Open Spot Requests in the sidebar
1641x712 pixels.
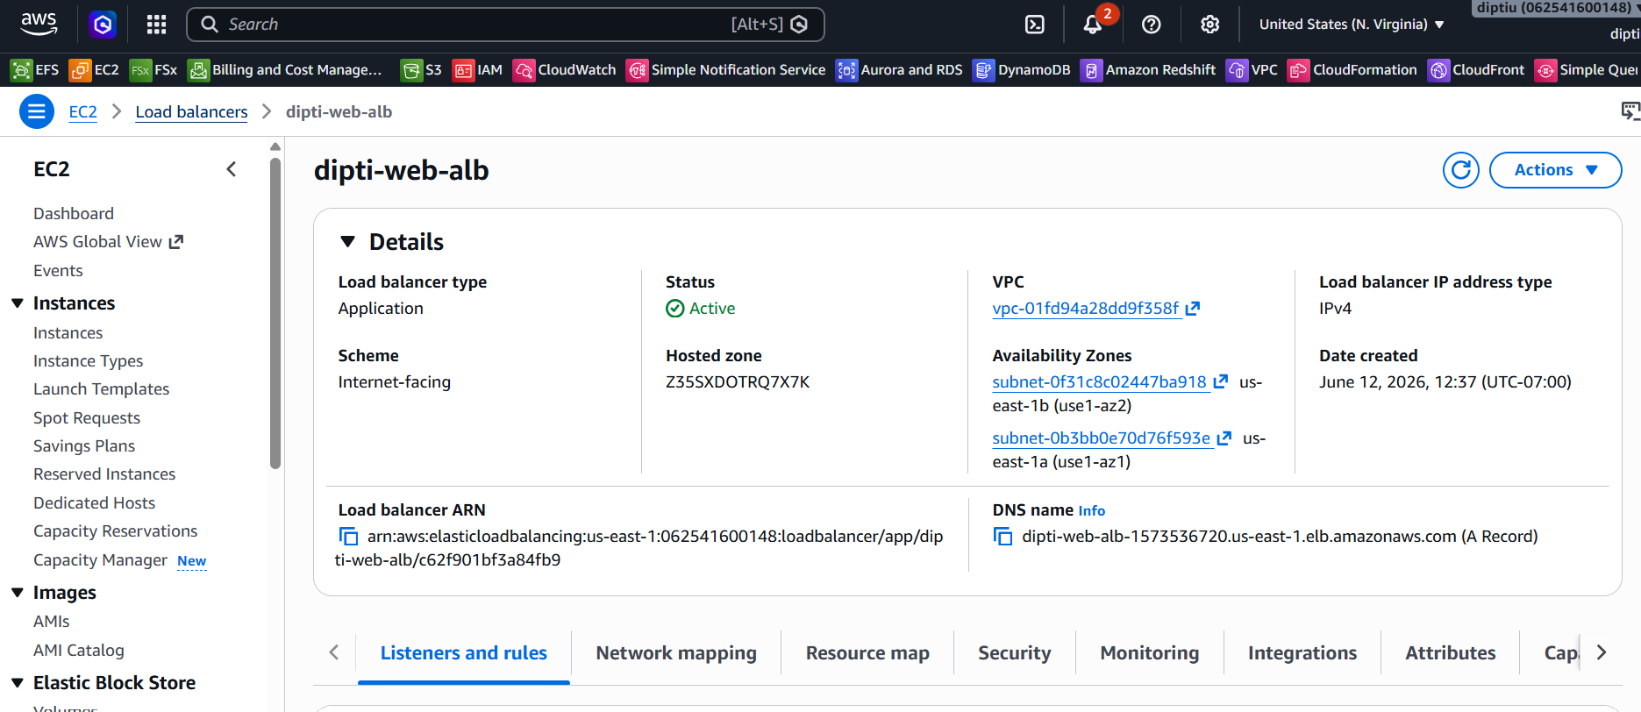click(87, 418)
